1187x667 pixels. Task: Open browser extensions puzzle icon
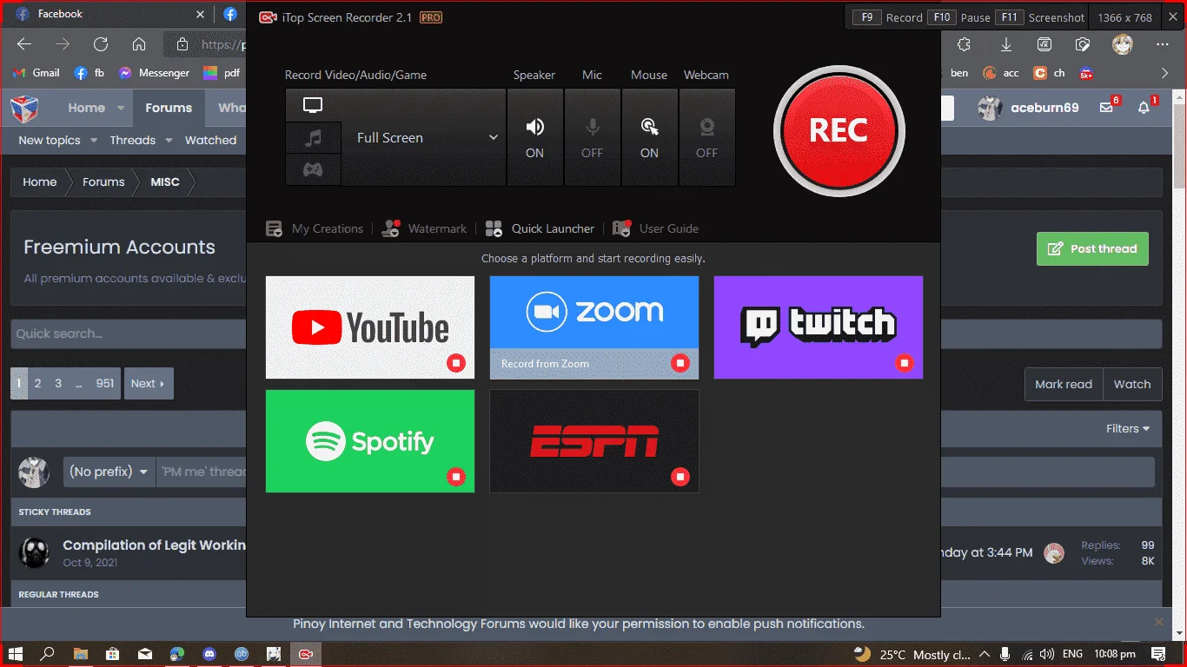coord(964,44)
